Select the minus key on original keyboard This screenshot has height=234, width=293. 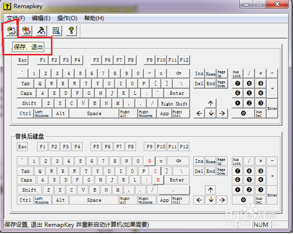pyautogui.click(x=150, y=73)
